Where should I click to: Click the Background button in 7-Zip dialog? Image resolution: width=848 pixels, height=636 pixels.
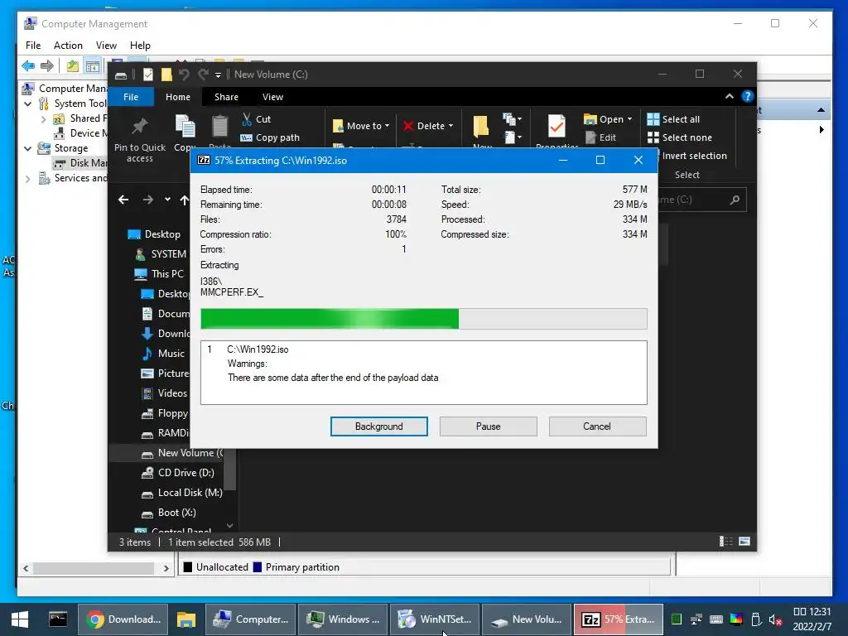[x=378, y=426]
